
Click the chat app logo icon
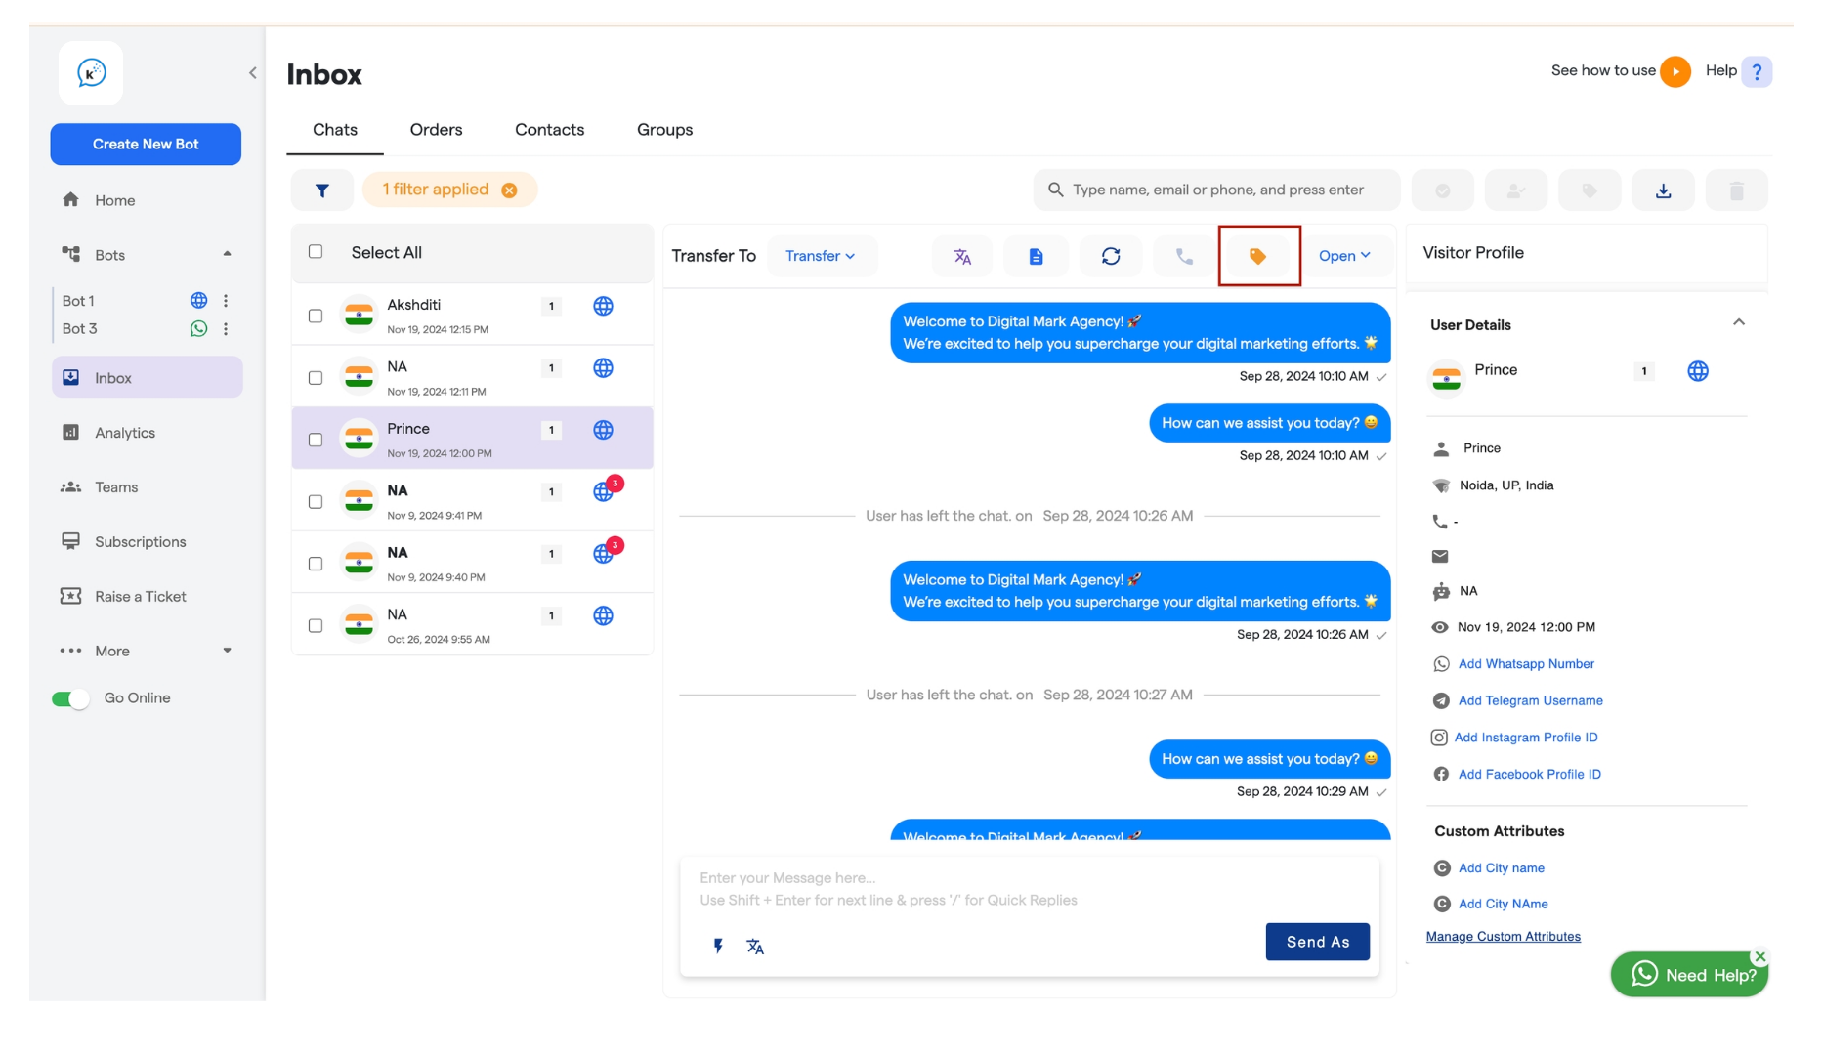pos(91,73)
